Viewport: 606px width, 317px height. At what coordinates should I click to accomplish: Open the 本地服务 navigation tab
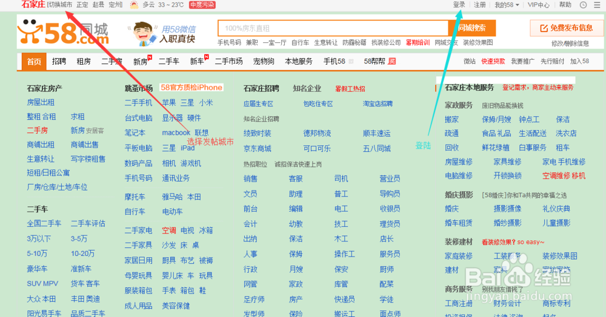(x=298, y=61)
